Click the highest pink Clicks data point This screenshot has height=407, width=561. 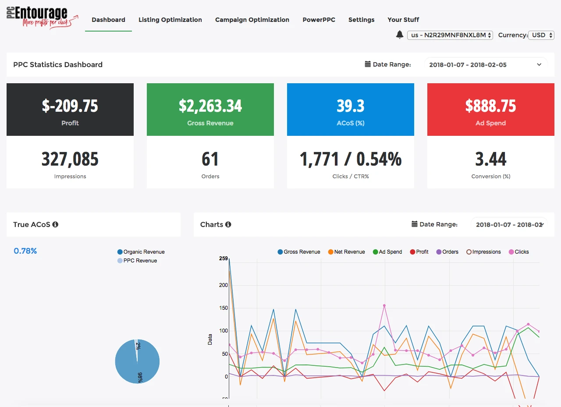(x=384, y=305)
